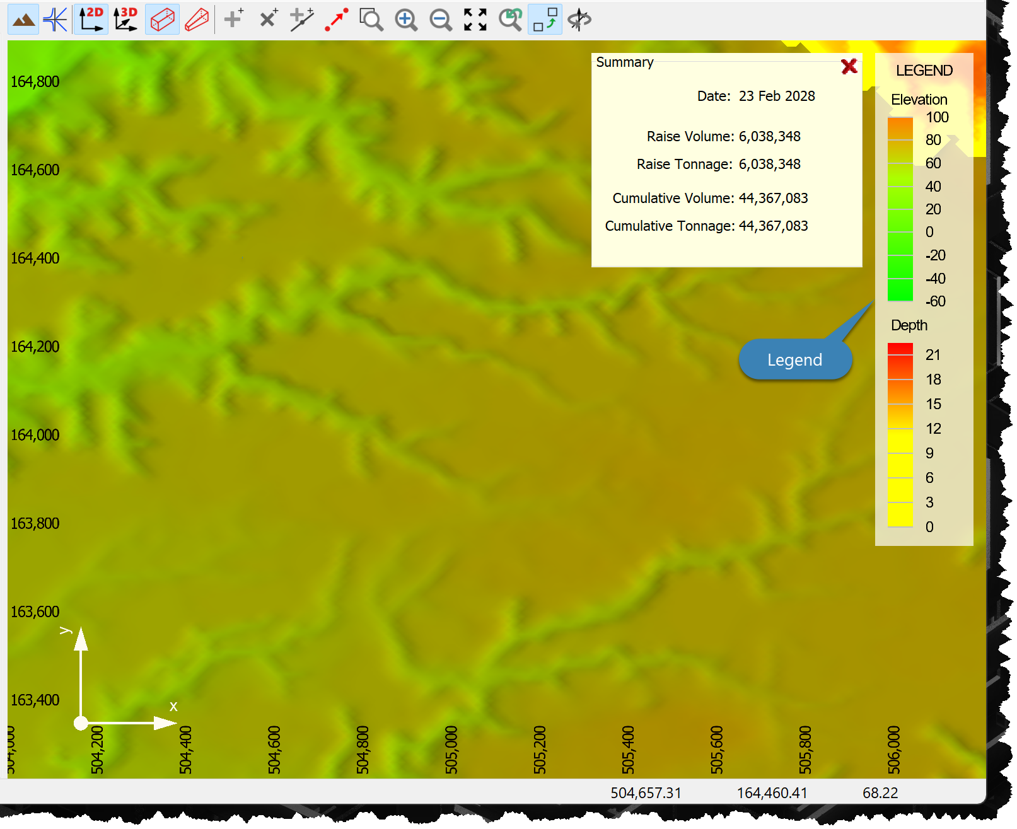This screenshot has height=829, width=1017.
Task: Close the Summary panel
Action: 849,66
